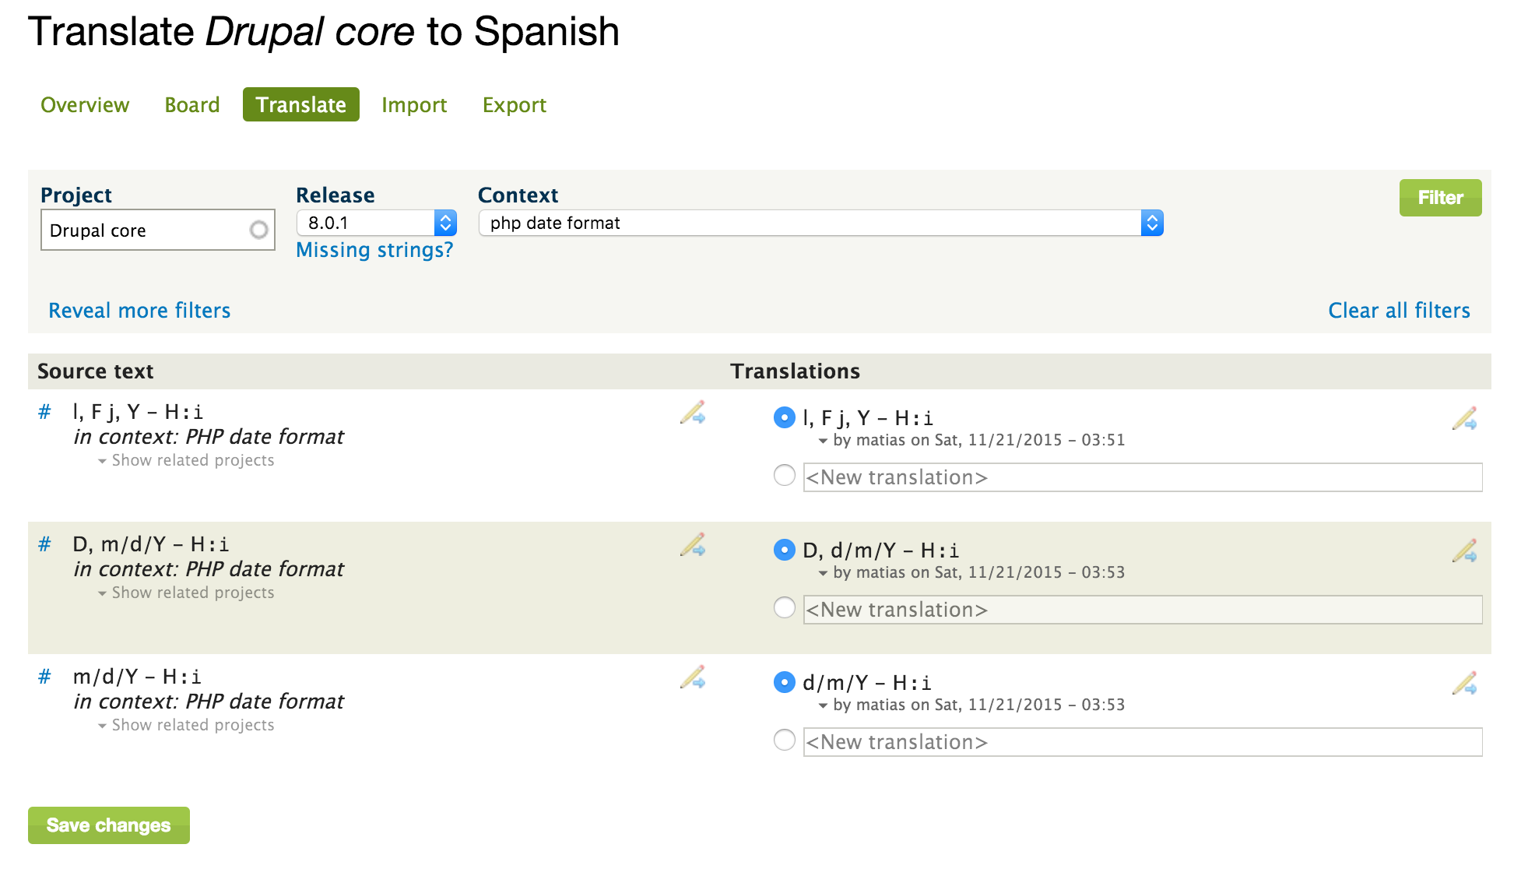The height and width of the screenshot is (869, 1521).
Task: Expand related projects for 'm/d/Y - H:i'
Action: (x=186, y=726)
